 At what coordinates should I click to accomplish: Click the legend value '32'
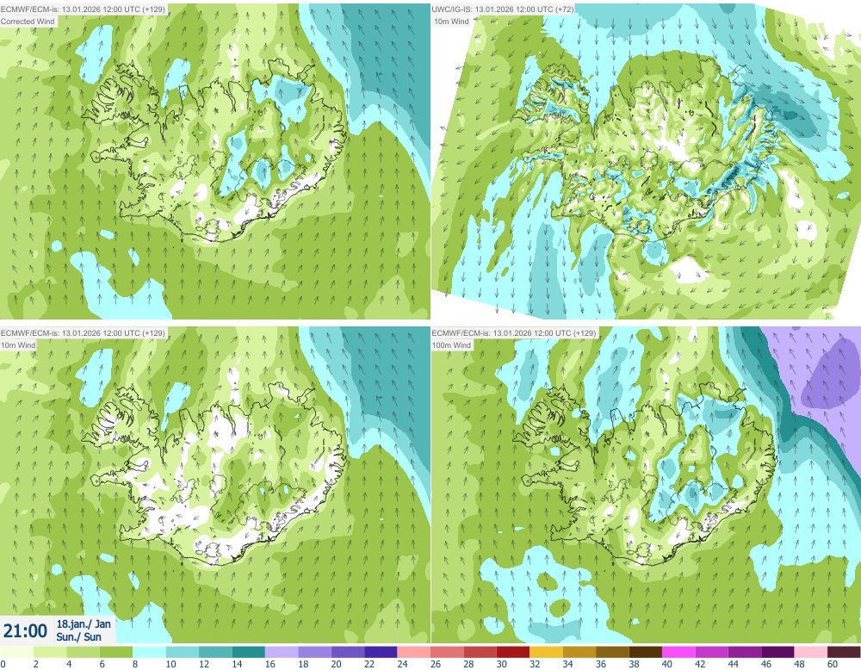pos(535,664)
